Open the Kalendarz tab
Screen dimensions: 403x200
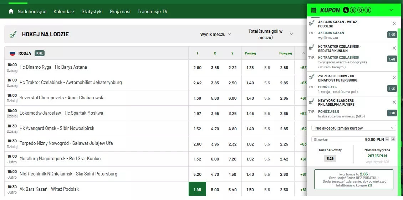64,11
